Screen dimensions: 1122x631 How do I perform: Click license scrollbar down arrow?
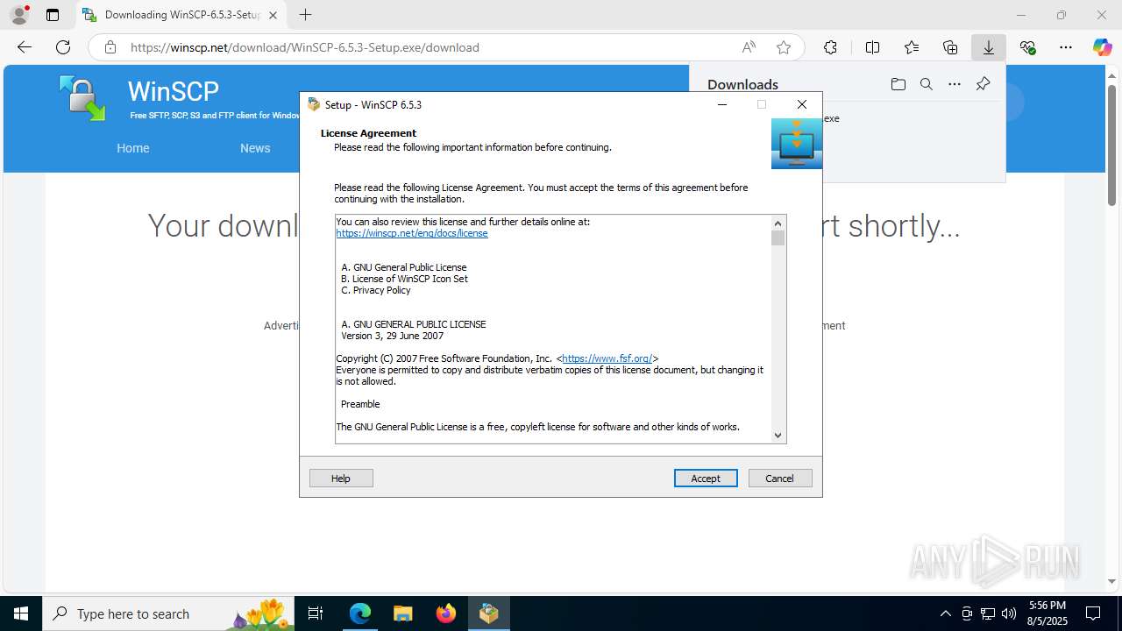tap(778, 436)
